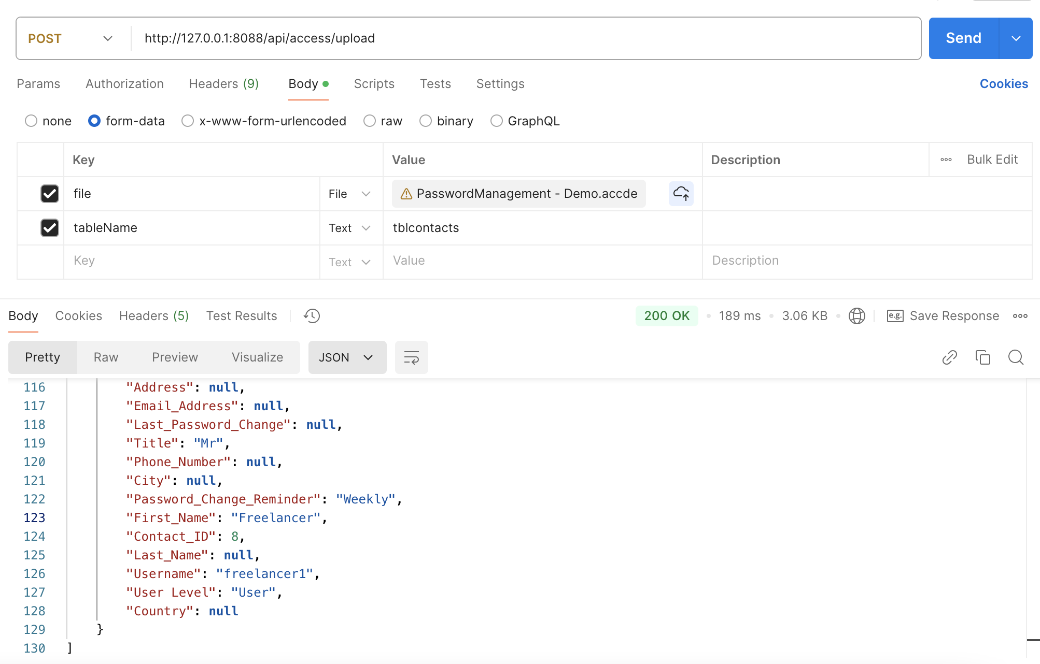Open the POST method dropdown
The height and width of the screenshot is (664, 1040).
(70, 38)
